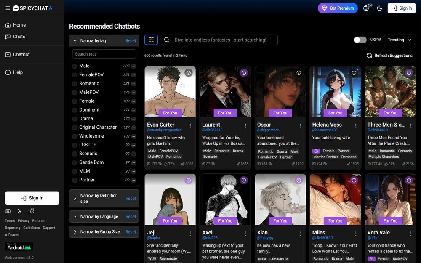Click the sidebar Sign In button
This screenshot has height=263, width=421.
(x=32, y=198)
